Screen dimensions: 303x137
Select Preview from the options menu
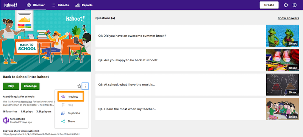click(71, 97)
